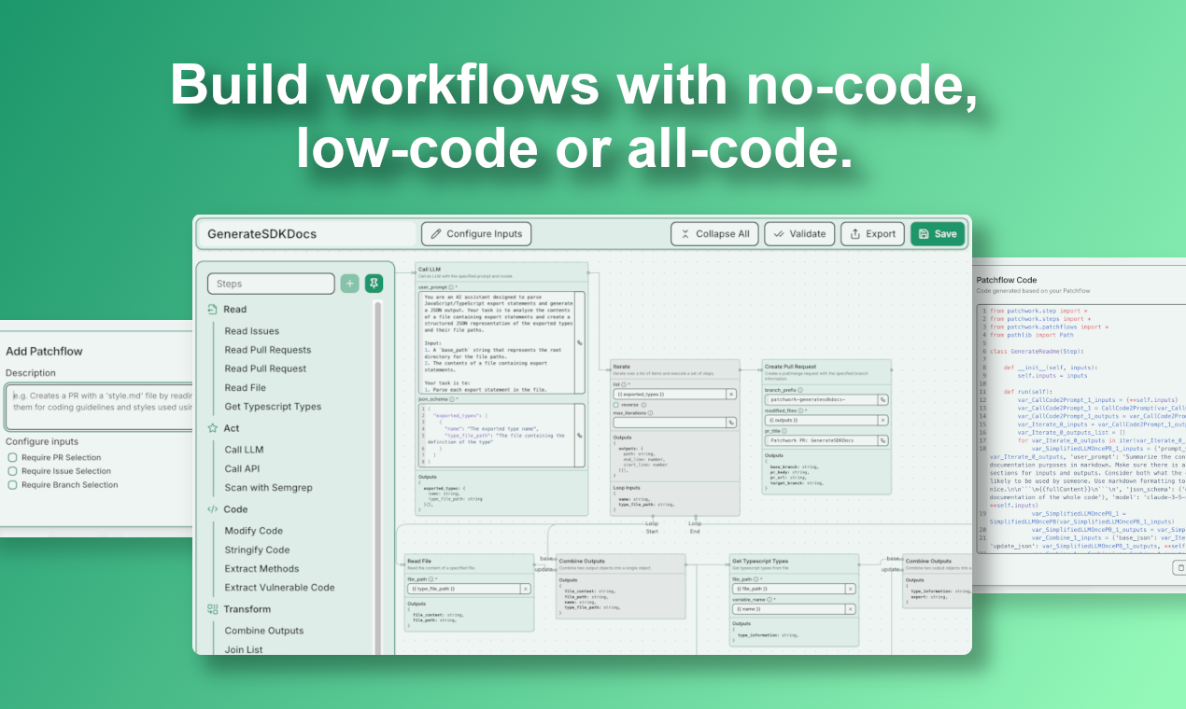The width and height of the screenshot is (1186, 709).
Task: Select Read File step in sidebar
Action: click(246, 387)
